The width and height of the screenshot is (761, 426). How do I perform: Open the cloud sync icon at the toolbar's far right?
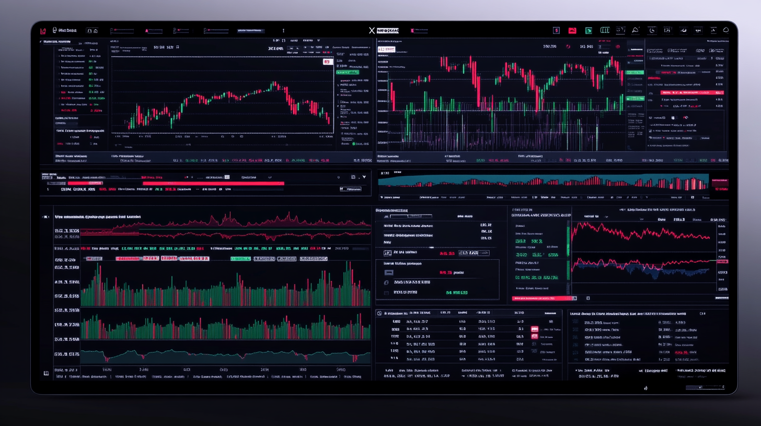[x=726, y=30]
